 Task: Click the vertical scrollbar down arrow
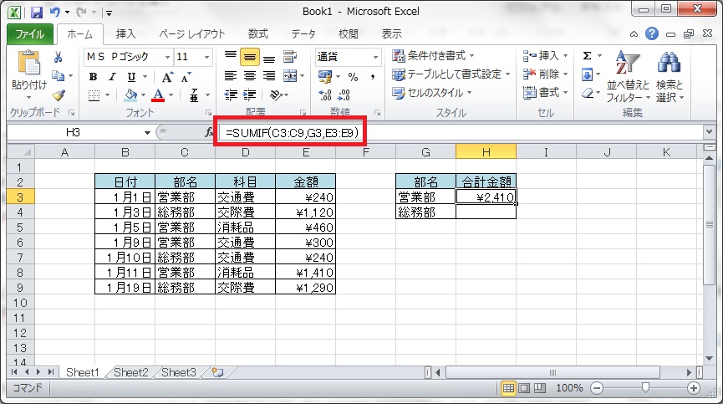(709, 359)
